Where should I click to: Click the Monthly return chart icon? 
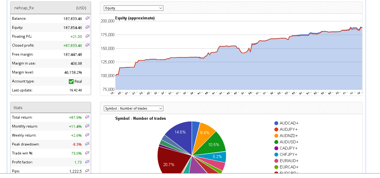(87, 126)
